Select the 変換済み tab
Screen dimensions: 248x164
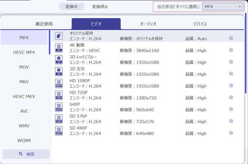(x=100, y=7)
